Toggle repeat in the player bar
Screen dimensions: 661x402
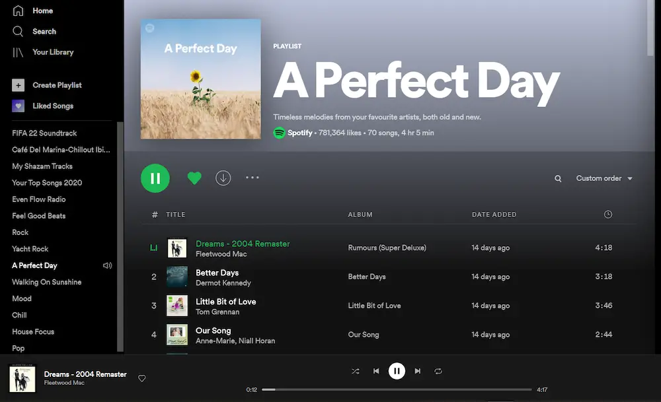click(438, 371)
